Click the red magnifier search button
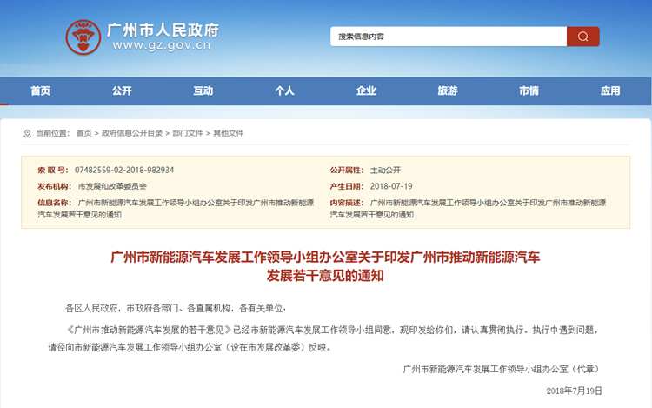Screen dimensions: 652x408 pyautogui.click(x=582, y=37)
